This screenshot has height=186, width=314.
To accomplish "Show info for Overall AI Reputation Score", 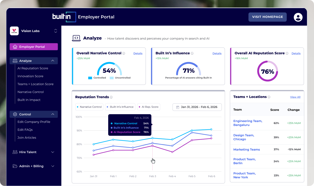I will (x=287, y=53).
